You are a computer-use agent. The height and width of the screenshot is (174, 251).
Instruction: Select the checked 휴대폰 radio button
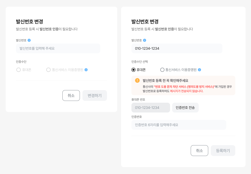point(133,70)
